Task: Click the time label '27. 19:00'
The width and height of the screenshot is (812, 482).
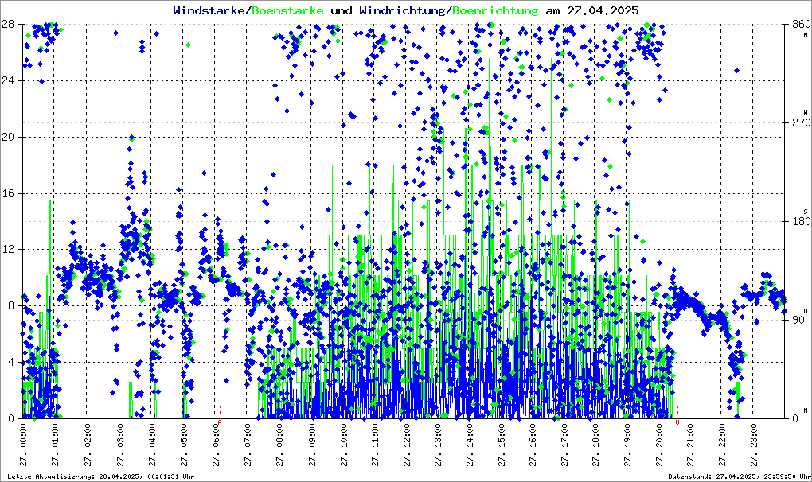Action: 629,445
